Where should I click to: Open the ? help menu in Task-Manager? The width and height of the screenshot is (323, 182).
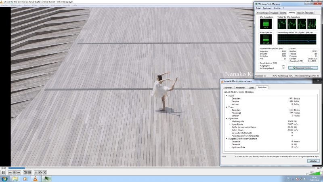pos(283,8)
